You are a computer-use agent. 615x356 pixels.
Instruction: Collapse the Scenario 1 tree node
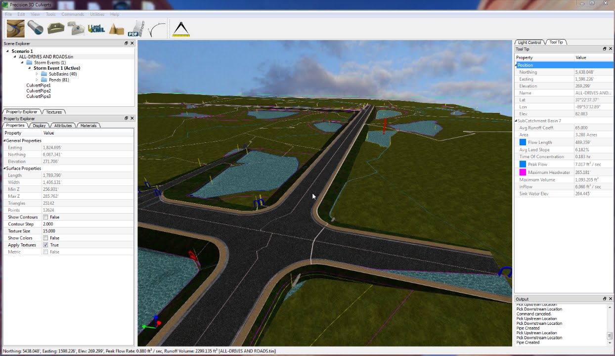click(x=8, y=51)
